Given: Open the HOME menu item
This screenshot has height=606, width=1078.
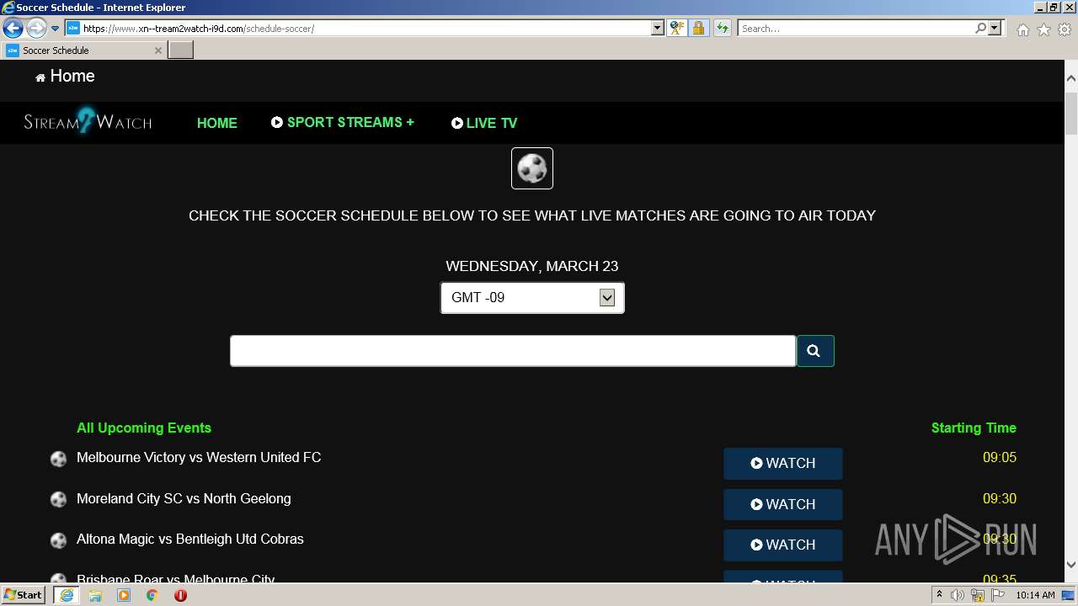Looking at the screenshot, I should click(x=217, y=123).
